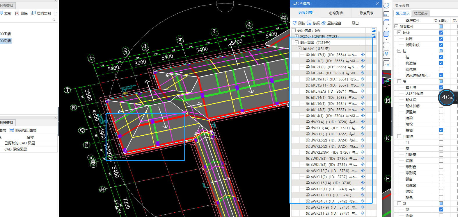Locate beam bKL19(13) with its target icon
458x217 pixels.
point(363,79)
